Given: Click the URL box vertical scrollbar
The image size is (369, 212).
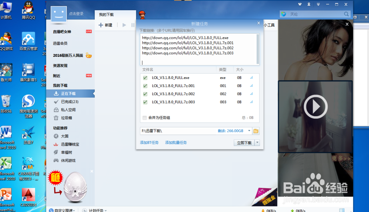Looking at the screenshot, I should pyautogui.click(x=258, y=49).
